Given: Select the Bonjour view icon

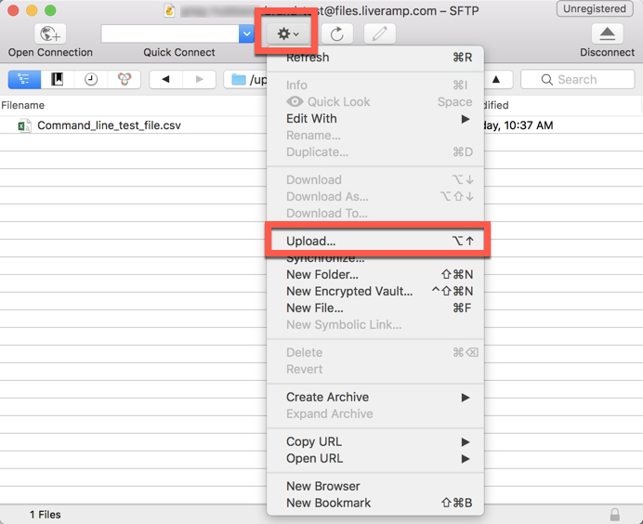Looking at the screenshot, I should [x=125, y=79].
